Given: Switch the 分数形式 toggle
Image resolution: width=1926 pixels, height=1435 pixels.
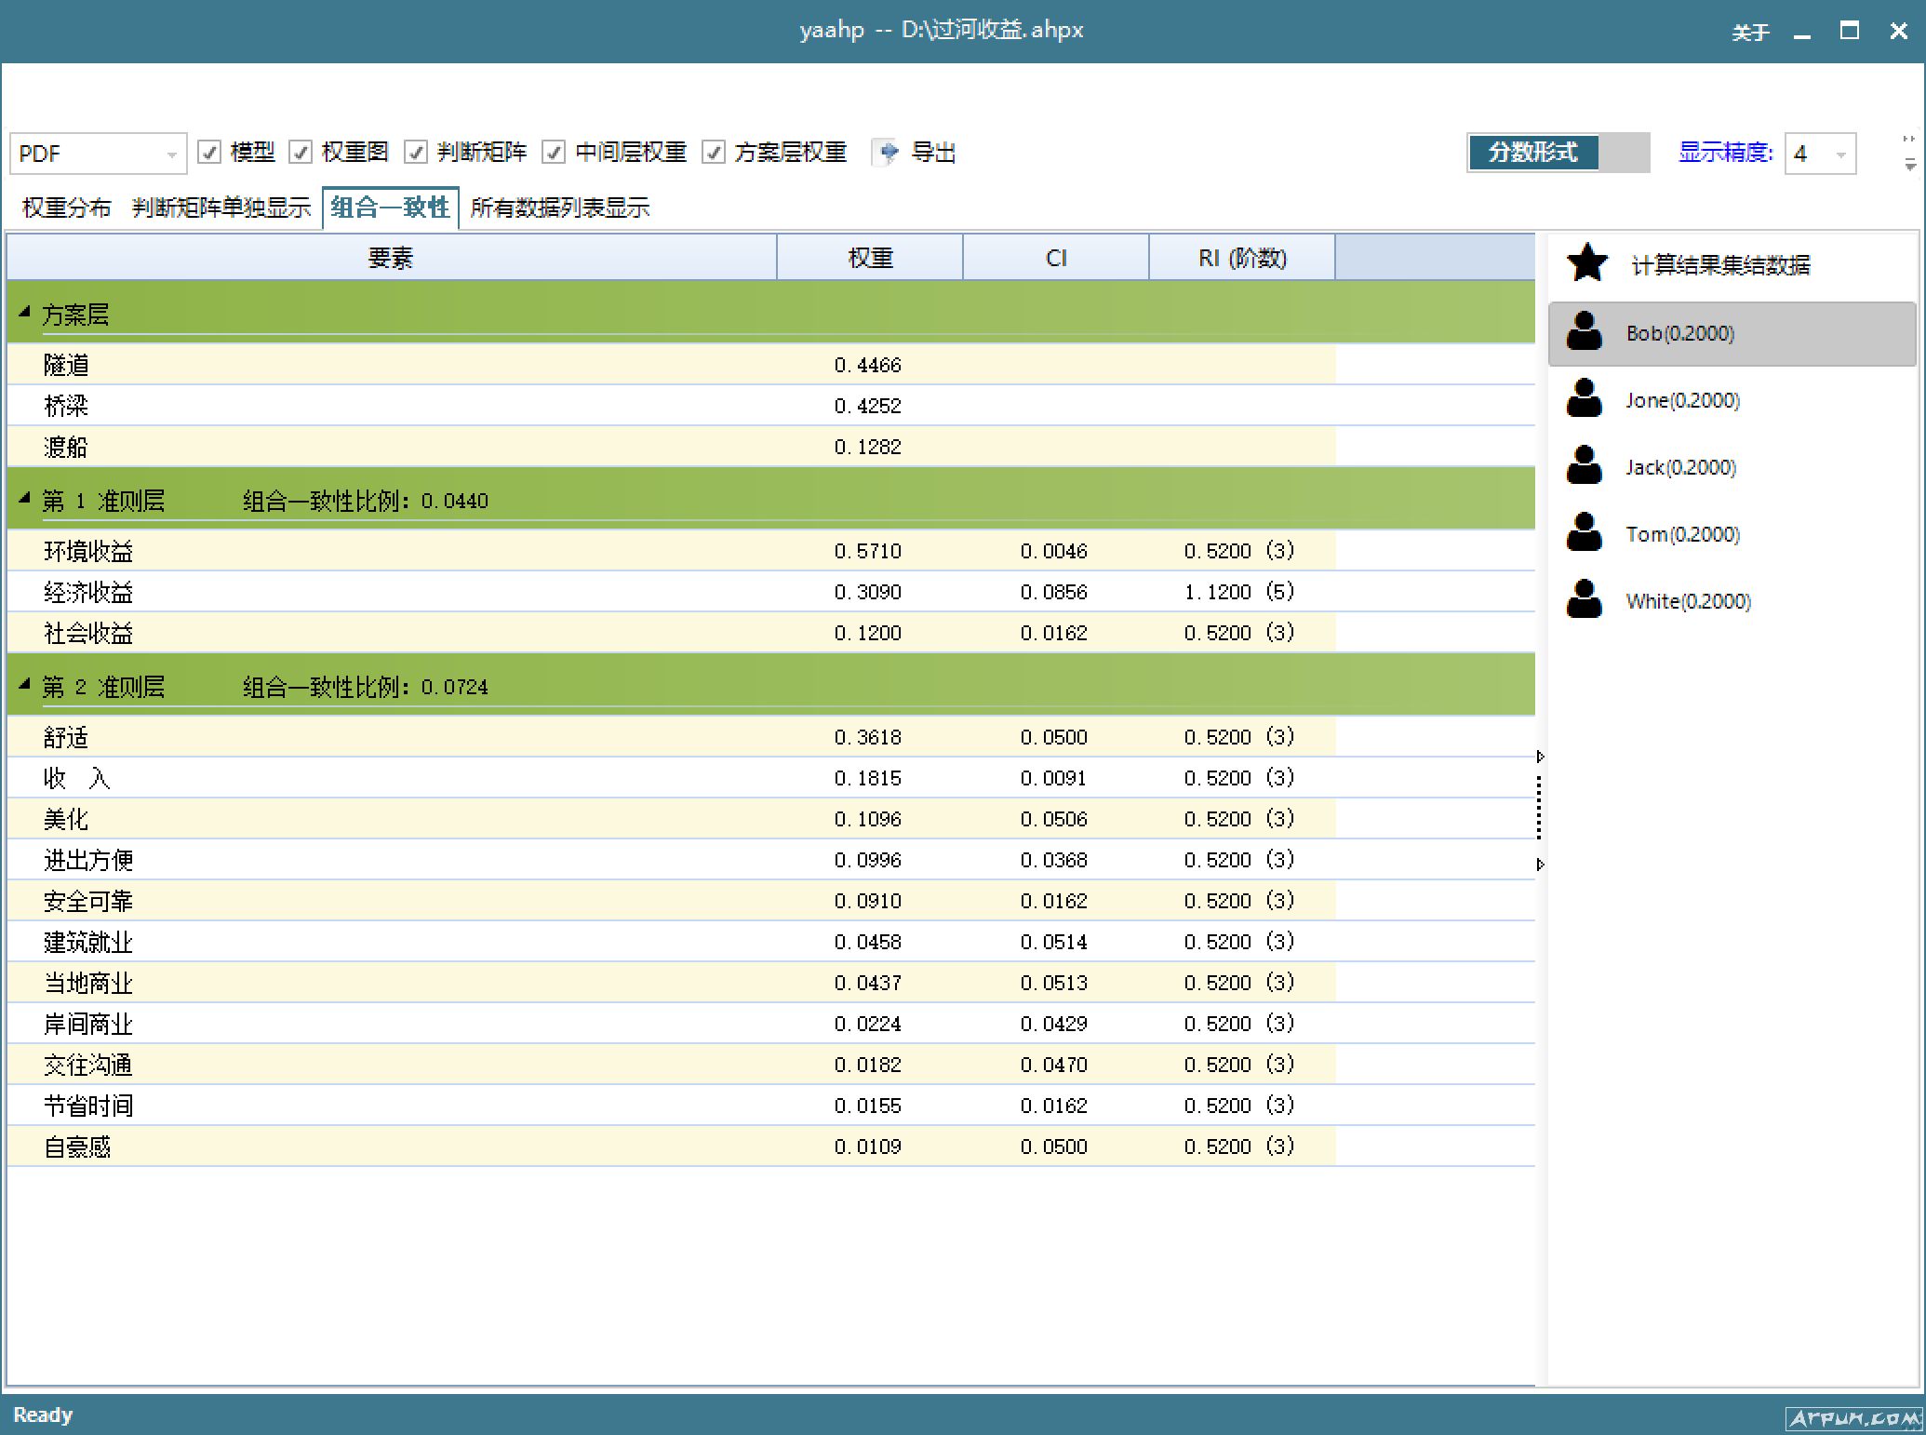Looking at the screenshot, I should click(x=1558, y=153).
